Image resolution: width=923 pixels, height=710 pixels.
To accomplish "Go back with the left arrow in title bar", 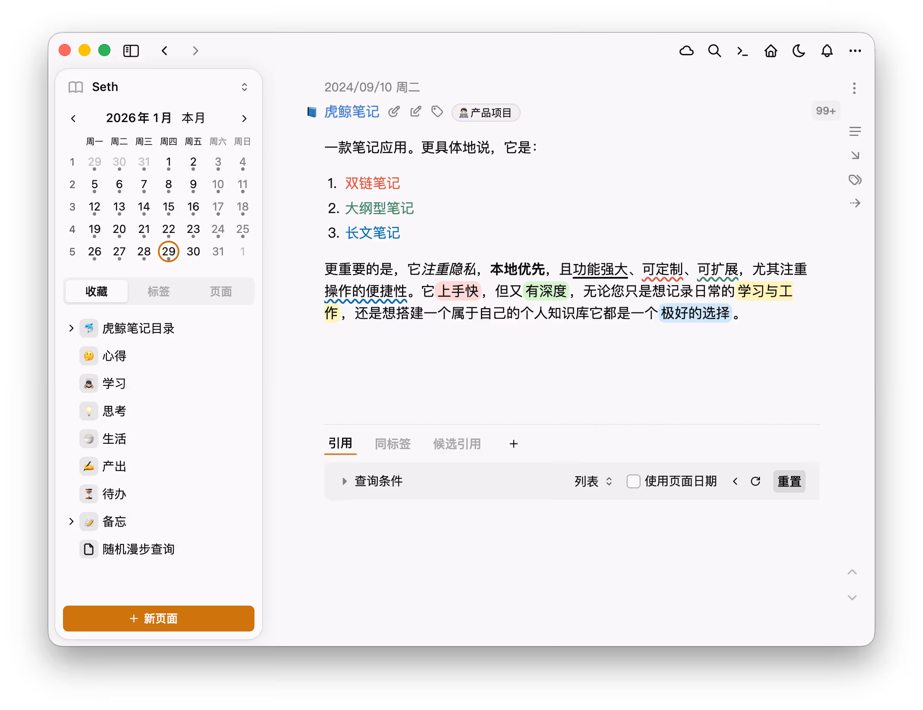I will click(165, 51).
